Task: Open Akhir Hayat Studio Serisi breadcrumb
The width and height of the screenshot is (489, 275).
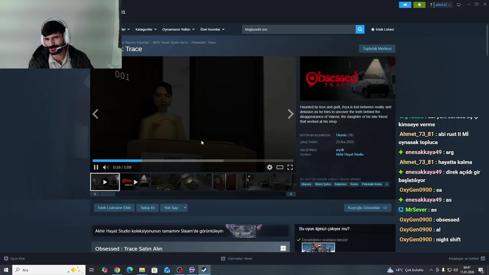Action: click(170, 42)
